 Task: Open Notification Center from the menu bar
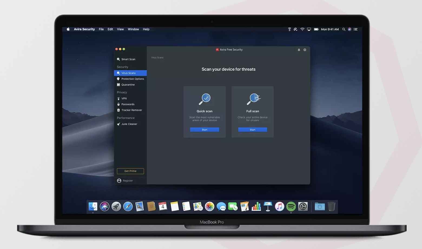[x=356, y=29]
